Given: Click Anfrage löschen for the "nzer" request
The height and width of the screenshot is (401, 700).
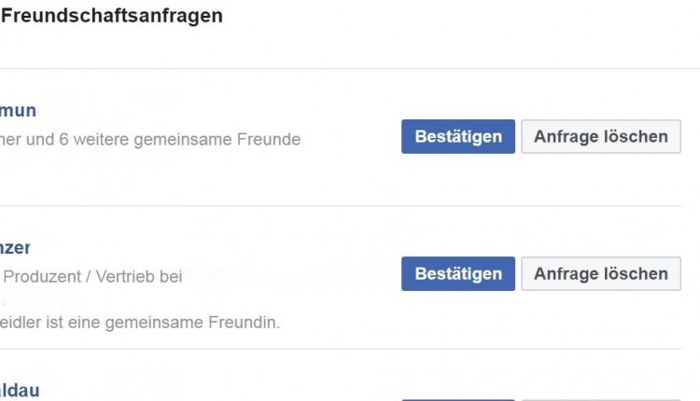Looking at the screenshot, I should coord(600,274).
